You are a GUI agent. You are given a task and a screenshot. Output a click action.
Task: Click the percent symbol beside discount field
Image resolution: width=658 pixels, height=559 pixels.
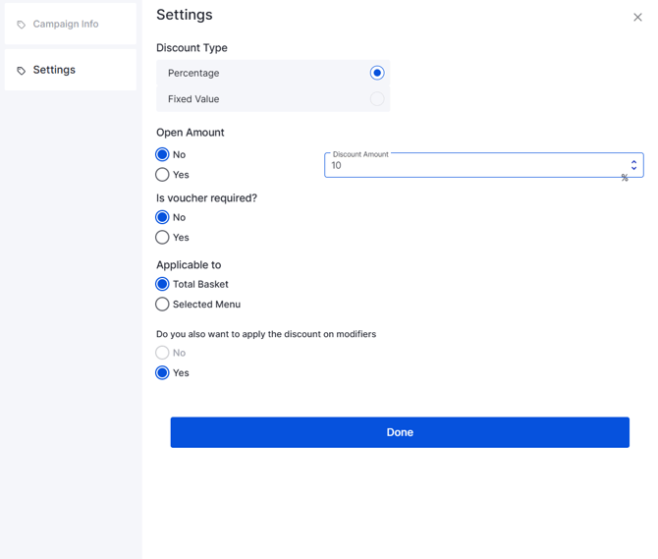coord(625,179)
